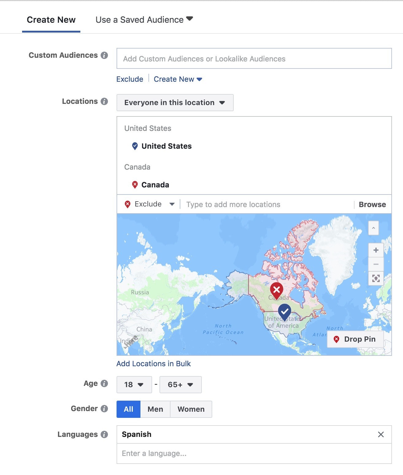This screenshot has height=475, width=403.
Task: Open the Use a Saved Audience tab
Action: coord(144,20)
